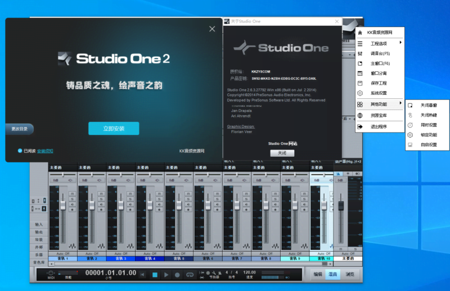Image resolution: width=450 pixels, height=291 pixels.
Task: Click the split-window icon beside 窗口分离
Action: pyautogui.click(x=360, y=74)
